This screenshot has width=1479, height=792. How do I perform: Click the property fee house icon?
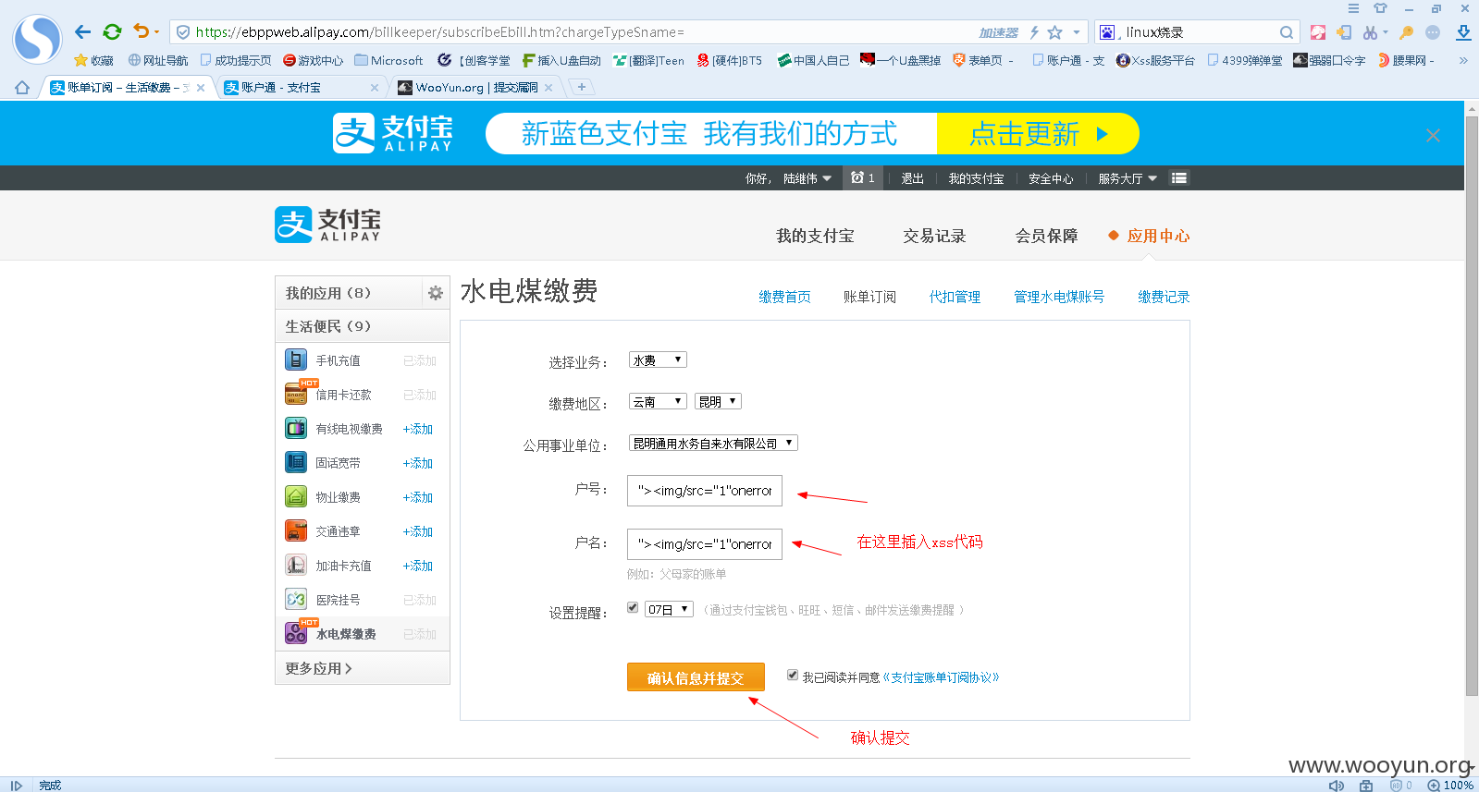click(296, 496)
